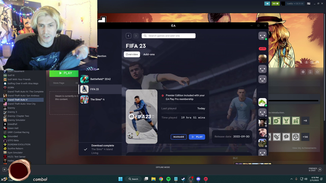This screenshot has height=183, width=326.
Task: Select Granny Simulator in library
Action: (x=16, y=120)
